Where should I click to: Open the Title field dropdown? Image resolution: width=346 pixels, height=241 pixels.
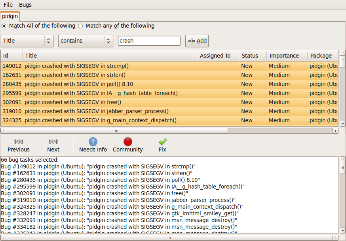pos(27,41)
